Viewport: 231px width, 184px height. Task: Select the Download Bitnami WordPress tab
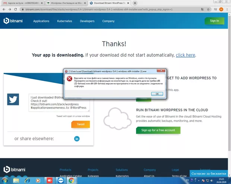109,3
